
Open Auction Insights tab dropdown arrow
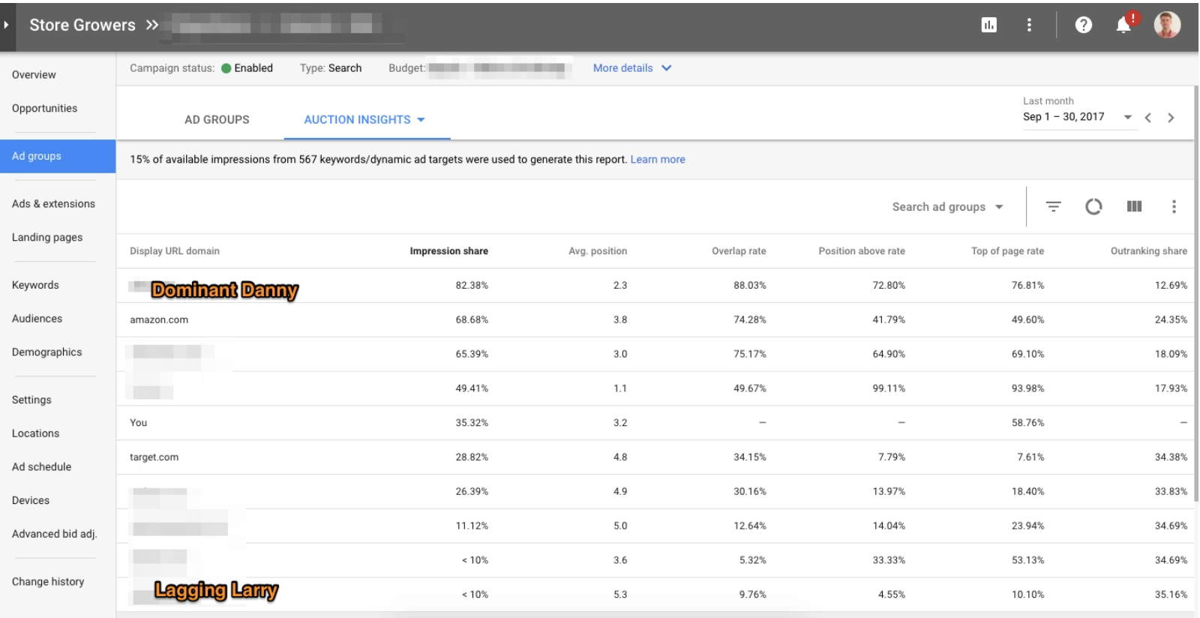(x=421, y=120)
